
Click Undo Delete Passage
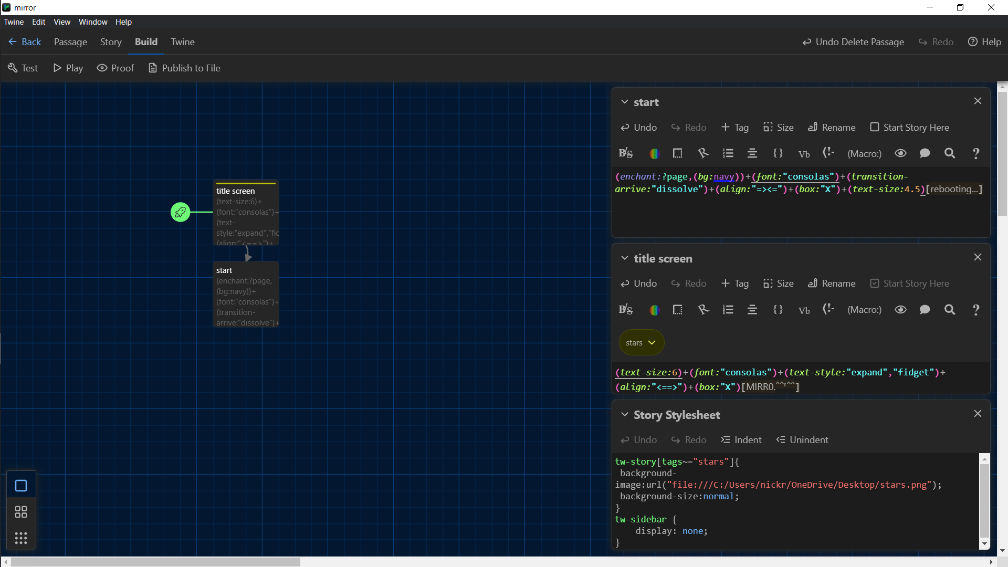[x=853, y=42]
